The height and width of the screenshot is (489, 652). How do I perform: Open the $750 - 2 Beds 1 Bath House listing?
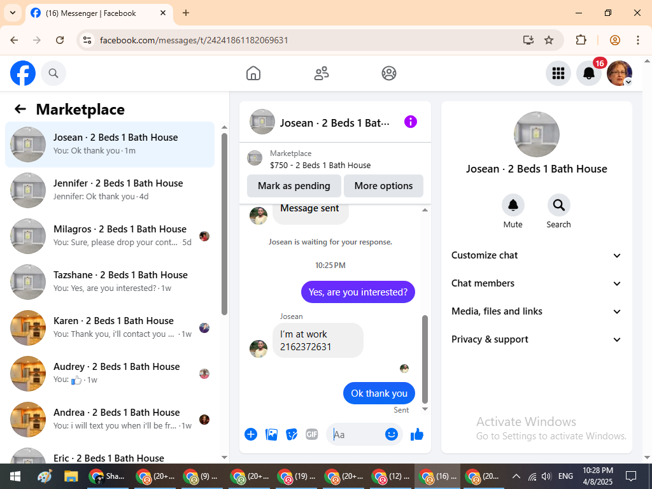click(320, 165)
